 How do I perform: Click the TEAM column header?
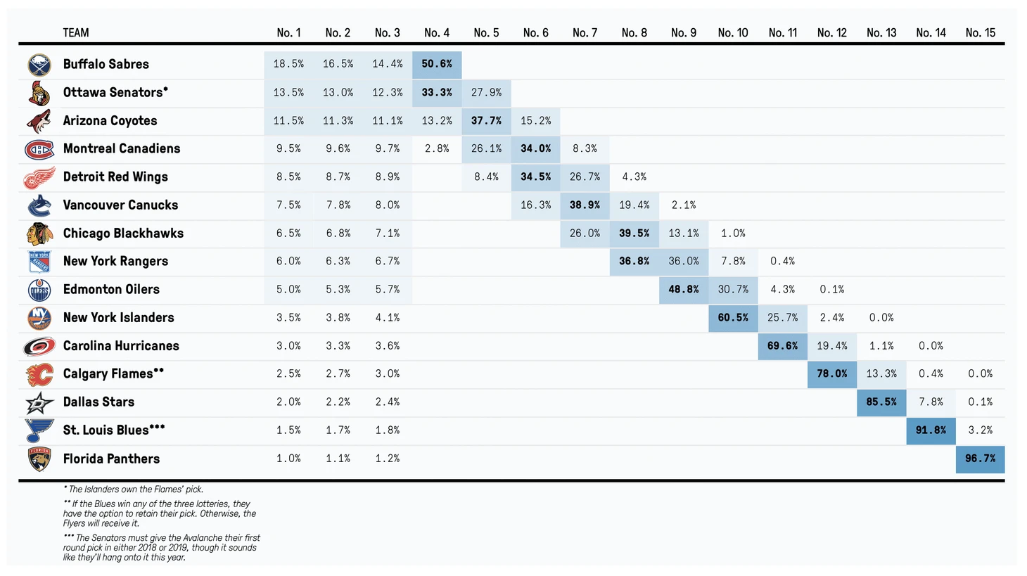coord(76,33)
